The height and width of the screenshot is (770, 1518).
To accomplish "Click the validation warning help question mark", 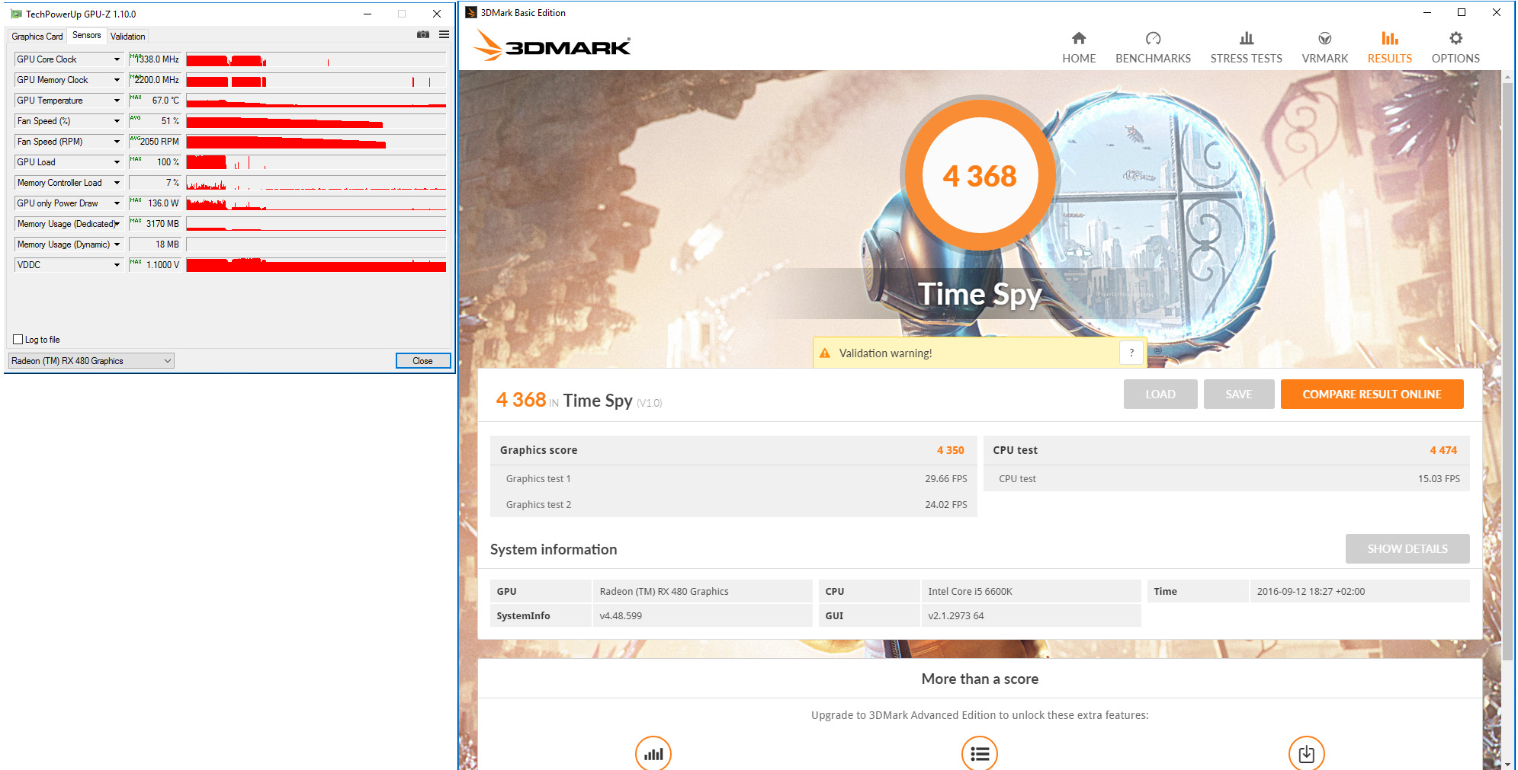I will (x=1131, y=353).
